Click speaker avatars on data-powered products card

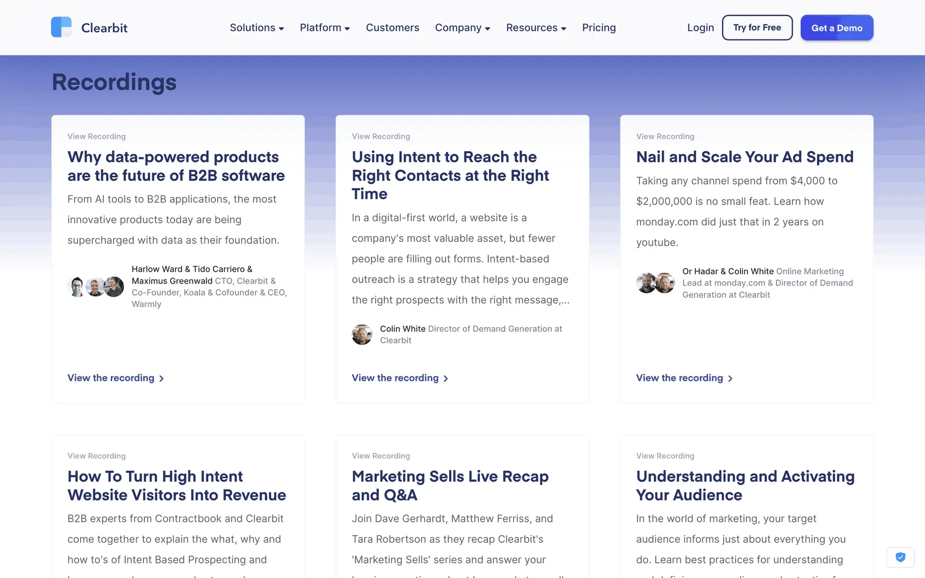(96, 287)
